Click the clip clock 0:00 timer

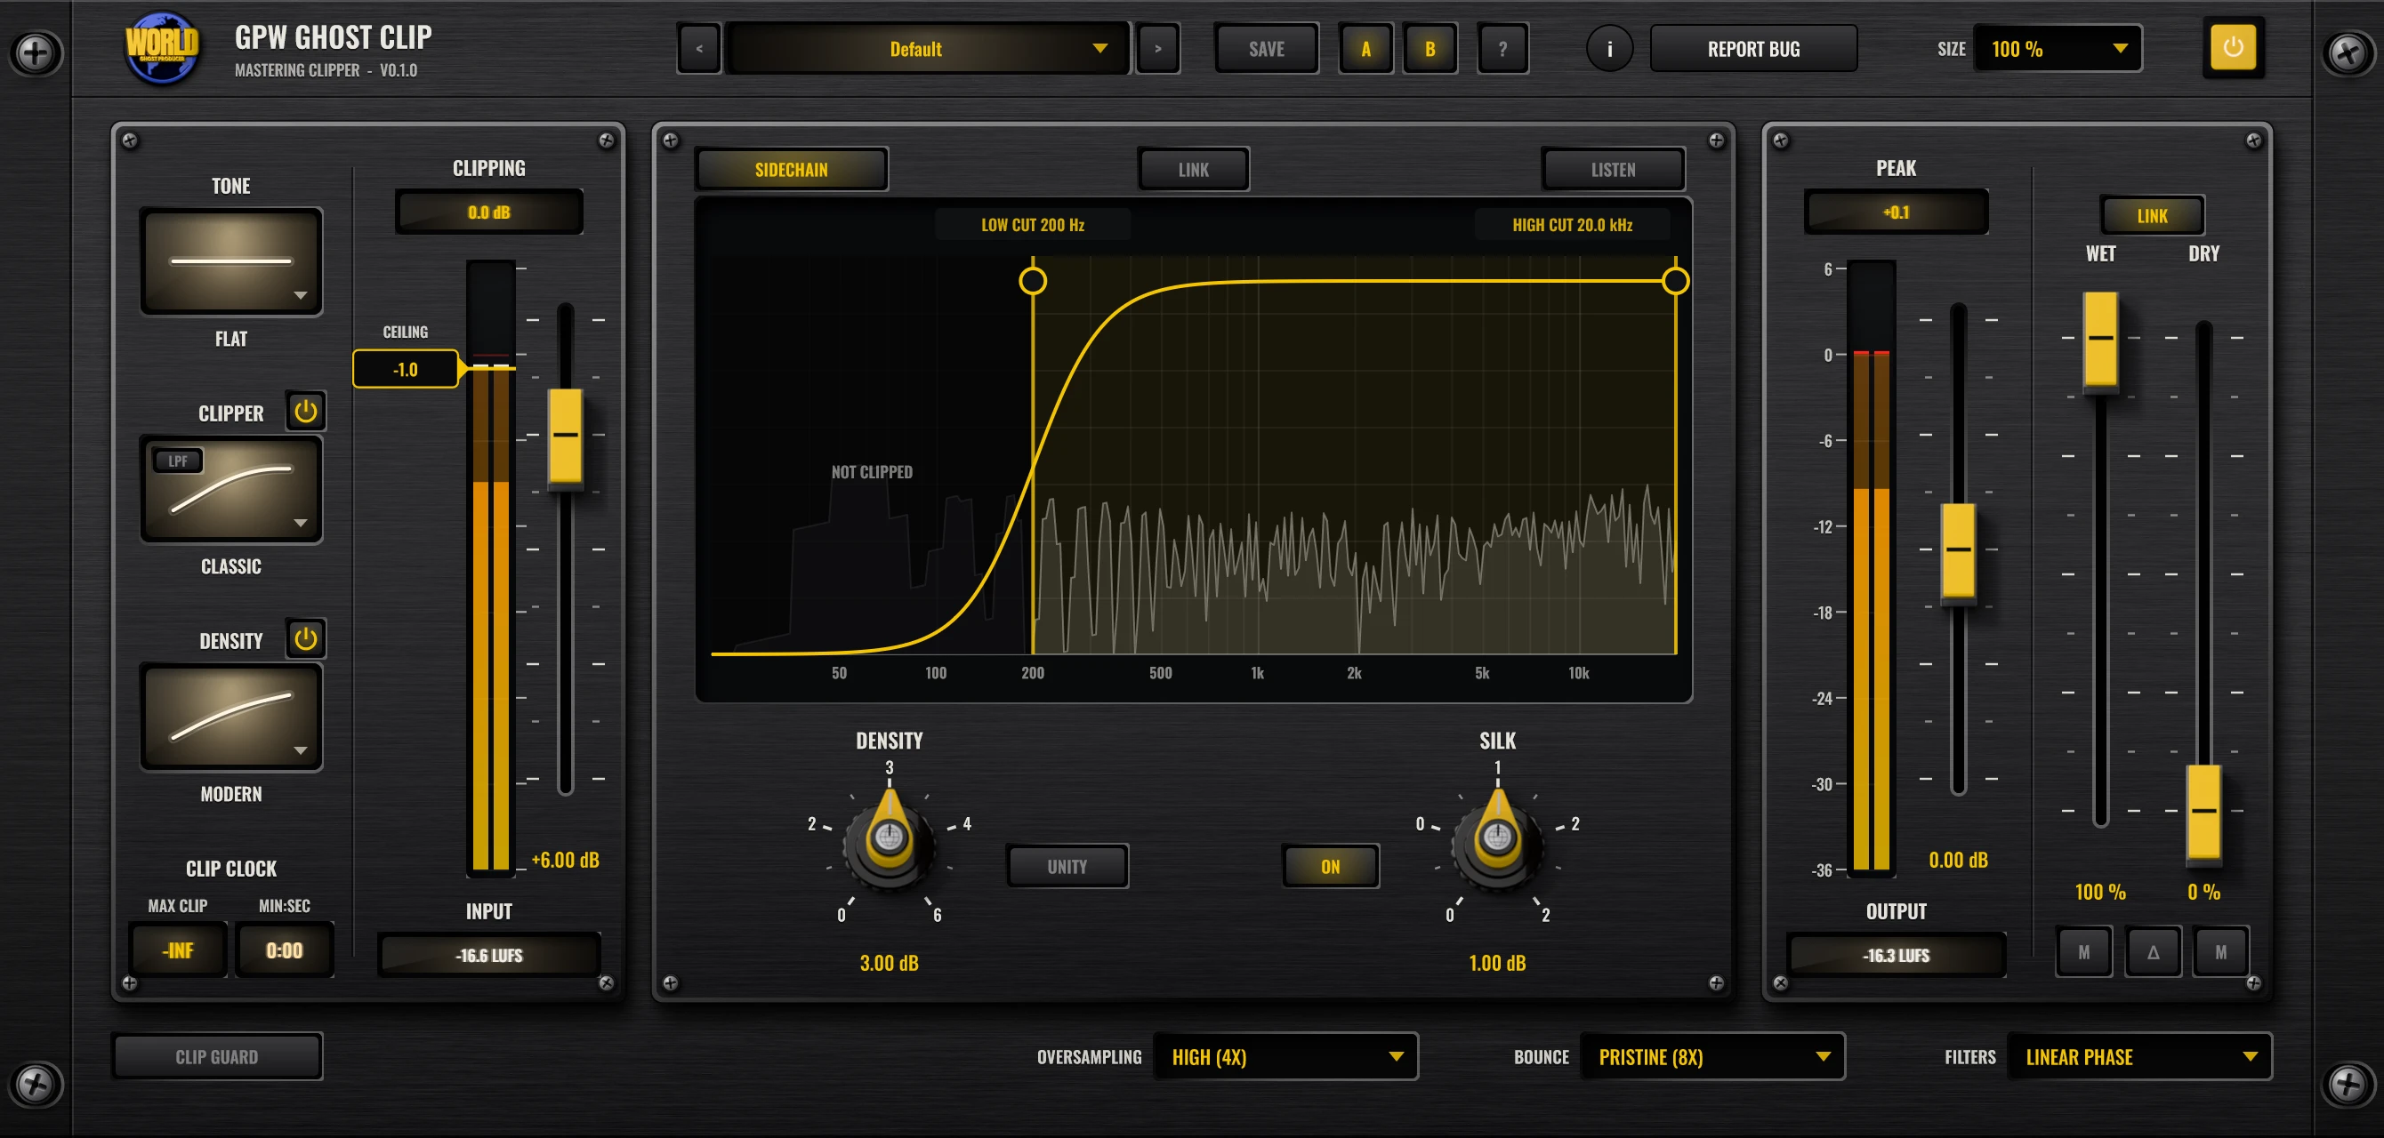[x=284, y=950]
